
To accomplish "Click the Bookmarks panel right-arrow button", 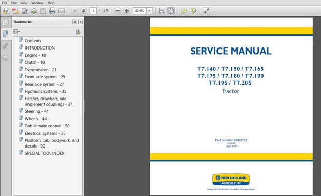I will [80, 22].
